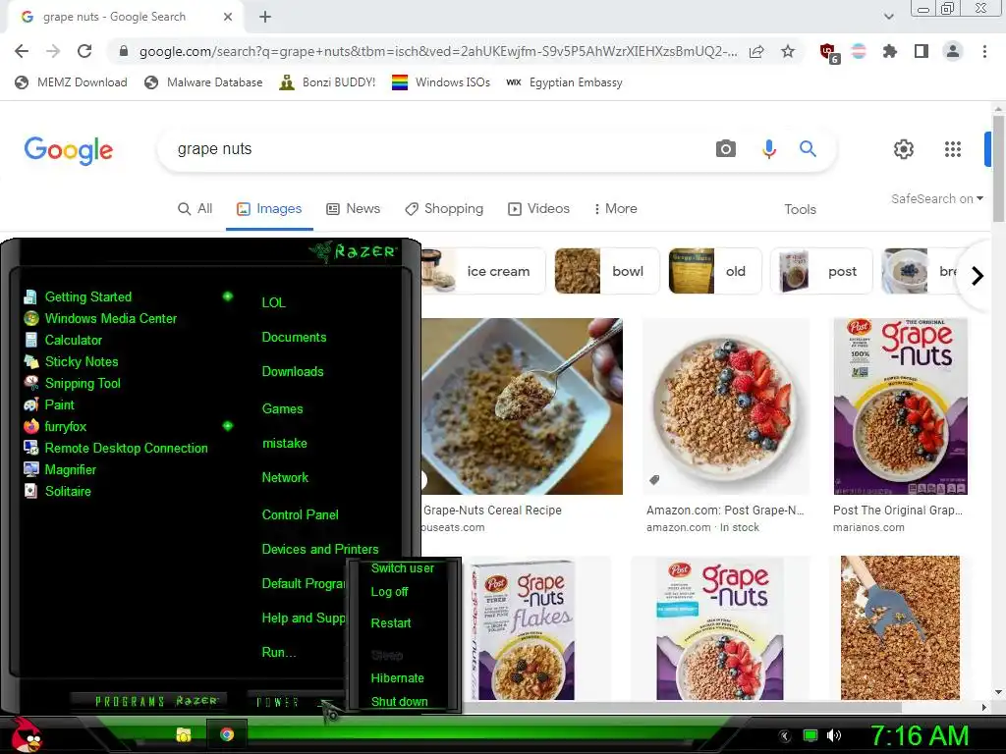Open Devices and Printers link
Viewport: 1006px width, 754px height.
point(320,549)
